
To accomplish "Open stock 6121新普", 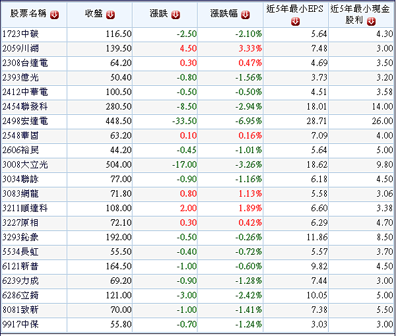I will pyautogui.click(x=20, y=266).
